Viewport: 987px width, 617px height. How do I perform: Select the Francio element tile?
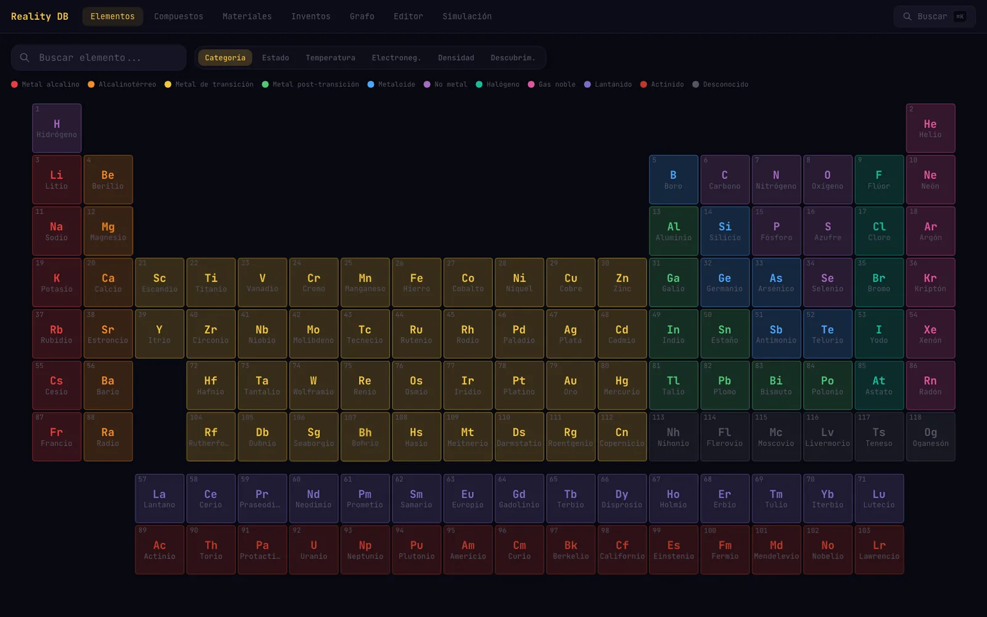point(57,437)
